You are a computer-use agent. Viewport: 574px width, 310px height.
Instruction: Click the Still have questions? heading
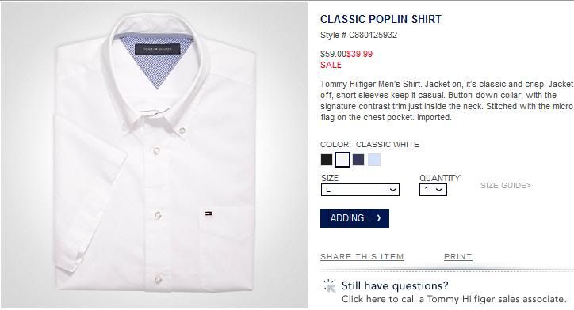[x=395, y=285]
